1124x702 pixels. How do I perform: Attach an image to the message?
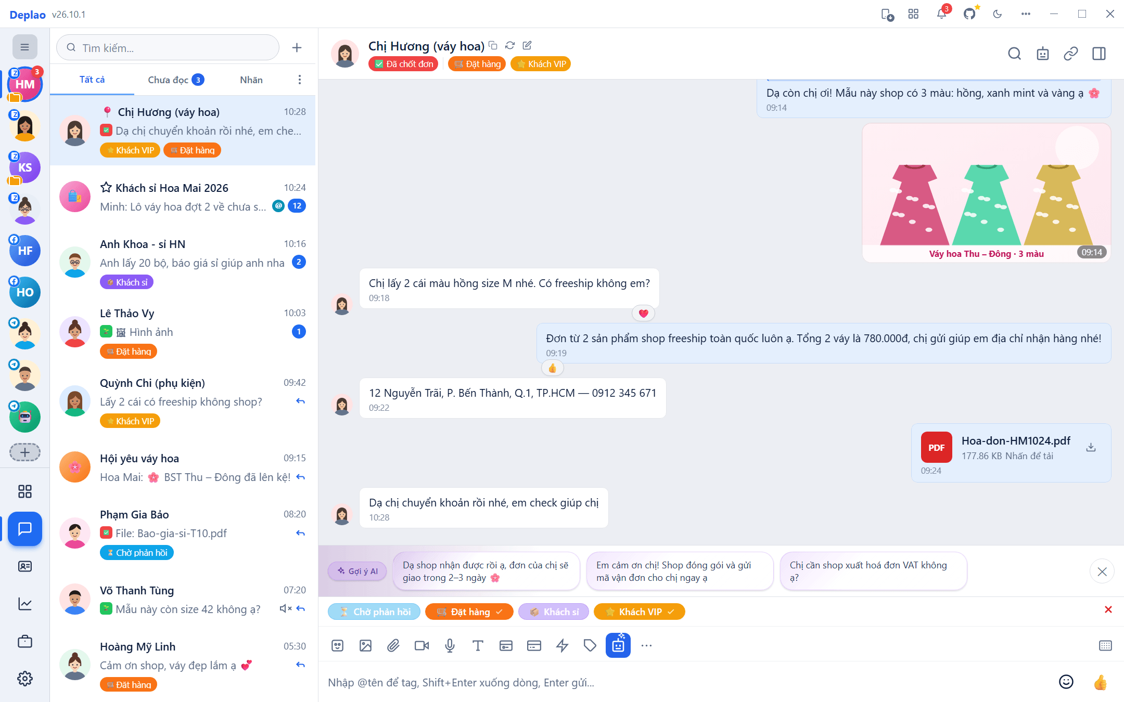(366, 646)
